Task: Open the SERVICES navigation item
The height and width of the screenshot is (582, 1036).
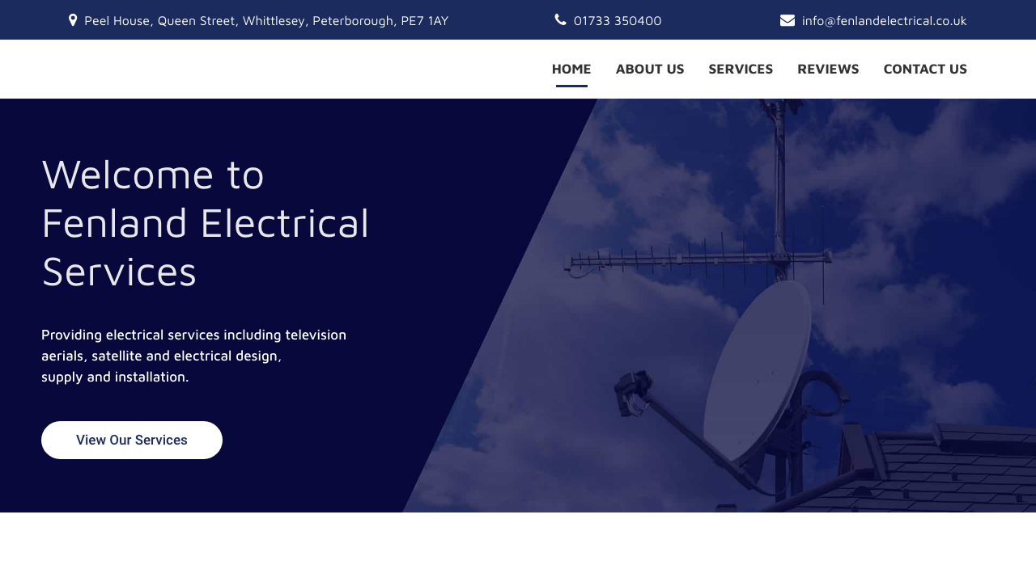Action: pos(741,68)
